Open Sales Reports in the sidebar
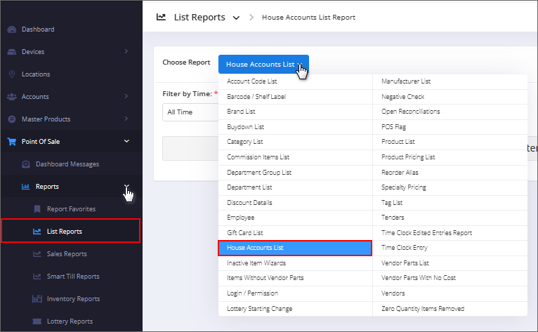Screen dimensions: 538x332 pos(67,254)
